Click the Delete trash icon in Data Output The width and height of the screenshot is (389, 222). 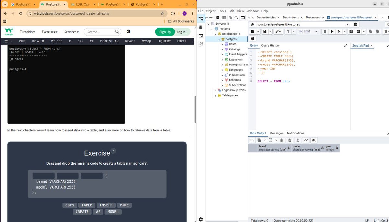(282, 140)
